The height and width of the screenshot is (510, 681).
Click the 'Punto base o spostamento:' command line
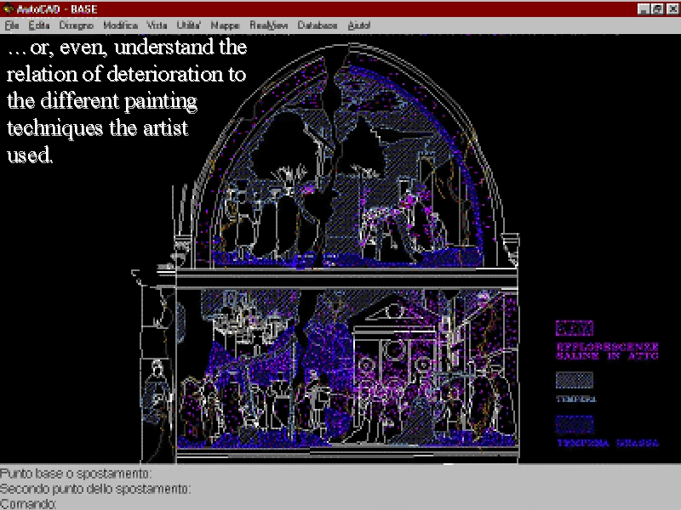(x=76, y=473)
